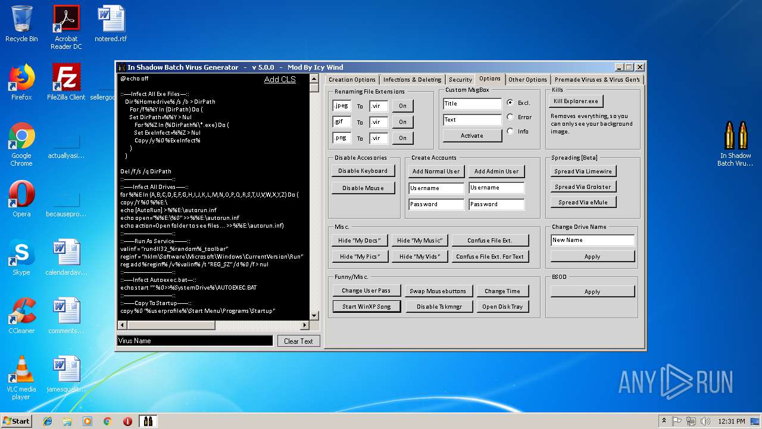Open the Security tab
This screenshot has width=762, height=429.
click(x=460, y=79)
